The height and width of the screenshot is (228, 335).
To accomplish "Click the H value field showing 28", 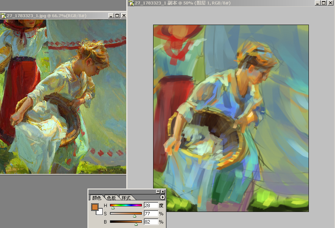I will 151,205.
